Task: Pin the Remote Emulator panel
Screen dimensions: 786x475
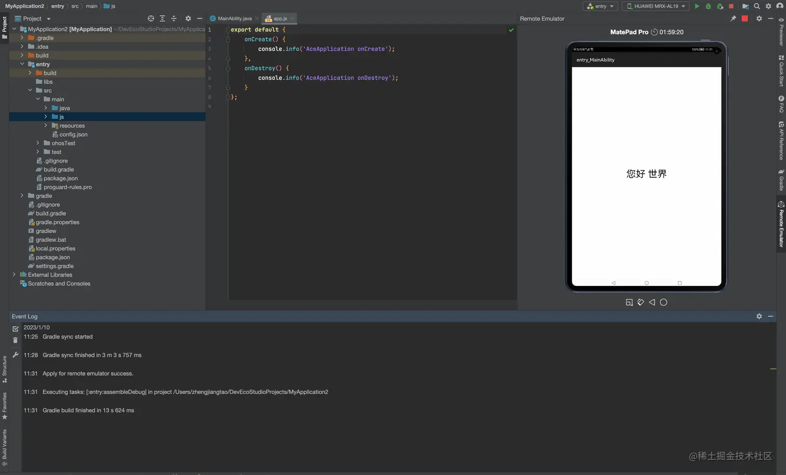Action: point(733,19)
